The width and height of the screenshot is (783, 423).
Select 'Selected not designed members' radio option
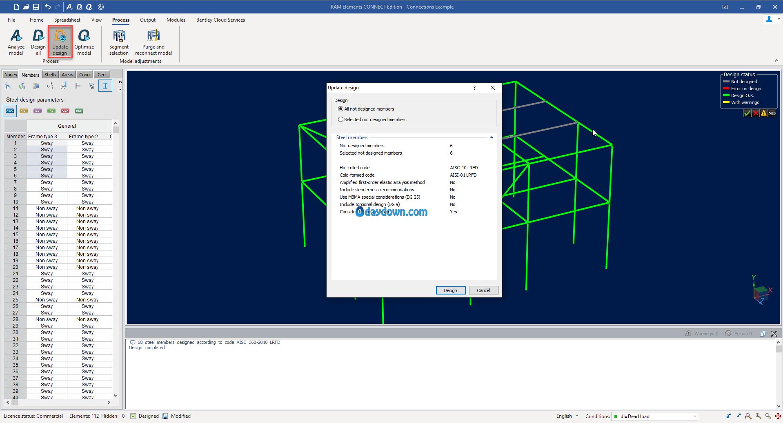click(372, 120)
